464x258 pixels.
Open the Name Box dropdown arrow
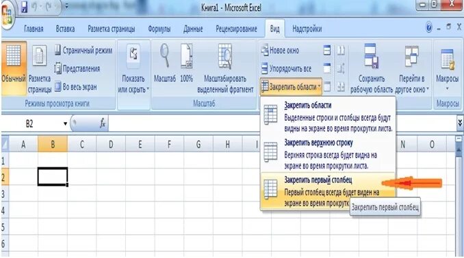(x=65, y=124)
